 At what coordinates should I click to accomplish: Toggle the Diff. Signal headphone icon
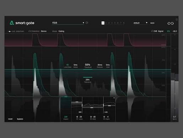pos(152,31)
